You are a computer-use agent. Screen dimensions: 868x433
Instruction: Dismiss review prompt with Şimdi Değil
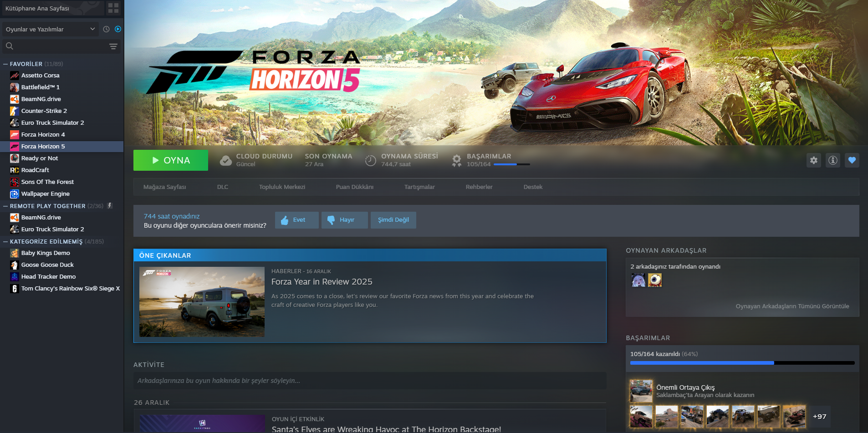[393, 220]
